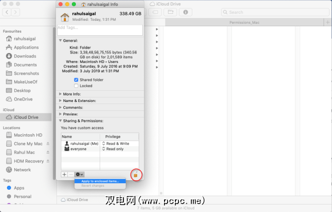Open Clone My Mac volume
The image size is (332, 212).
(24, 144)
